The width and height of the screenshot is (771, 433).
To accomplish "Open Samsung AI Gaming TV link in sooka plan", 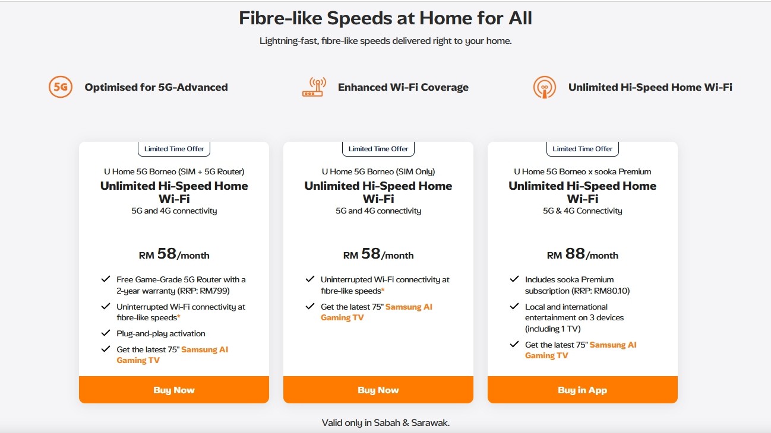I will (x=613, y=345).
